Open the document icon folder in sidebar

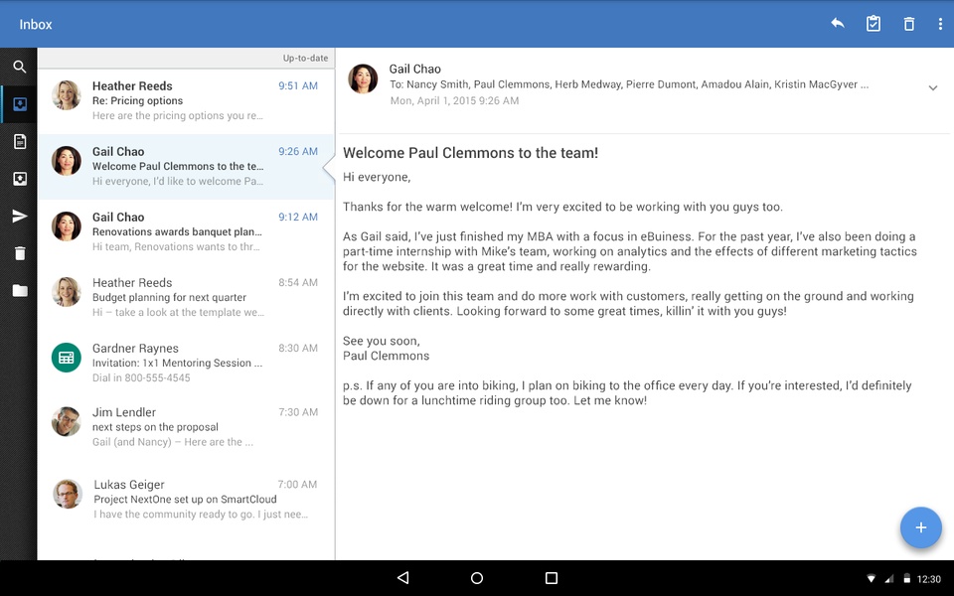point(20,142)
